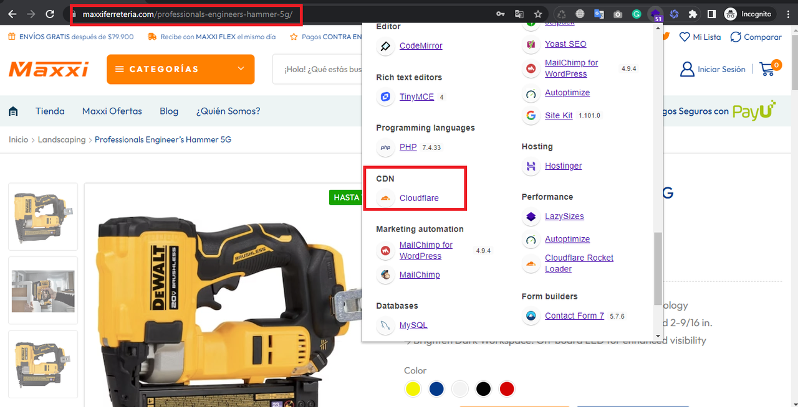Viewport: 798px width, 407px height.
Task: Open the MySQL link
Action: (x=413, y=325)
